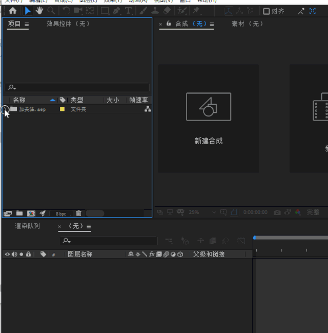328x333 pixels.
Task: Select the Brush tool
Action: (x=143, y=11)
